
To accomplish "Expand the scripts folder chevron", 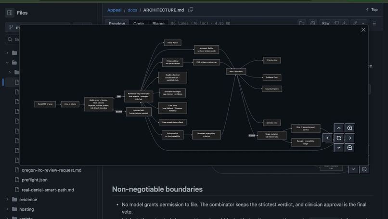I will tap(7, 218).
